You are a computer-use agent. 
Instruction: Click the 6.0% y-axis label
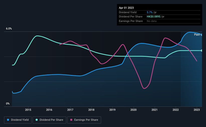pyautogui.click(x=9, y=28)
